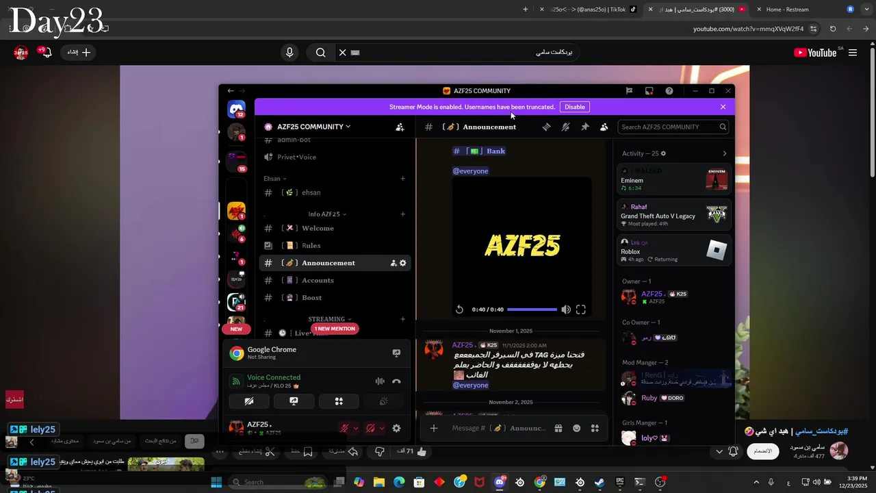Open the Boost channel
This screenshot has width=876, height=493.
coord(335,297)
